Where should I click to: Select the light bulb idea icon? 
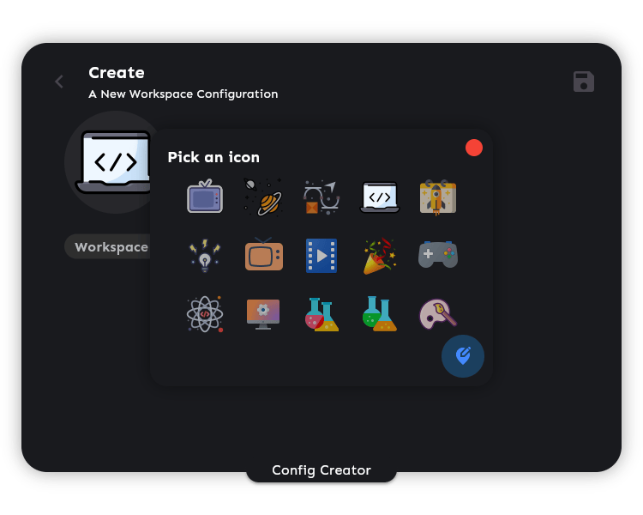pyautogui.click(x=205, y=255)
